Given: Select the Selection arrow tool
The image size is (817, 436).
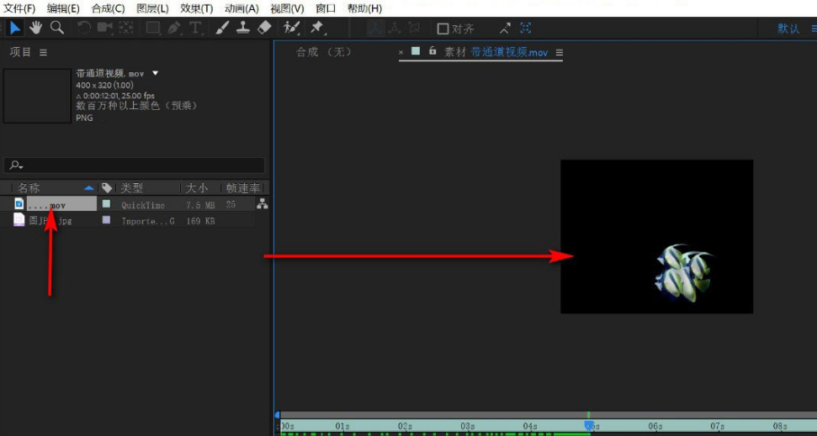Looking at the screenshot, I should (15, 28).
